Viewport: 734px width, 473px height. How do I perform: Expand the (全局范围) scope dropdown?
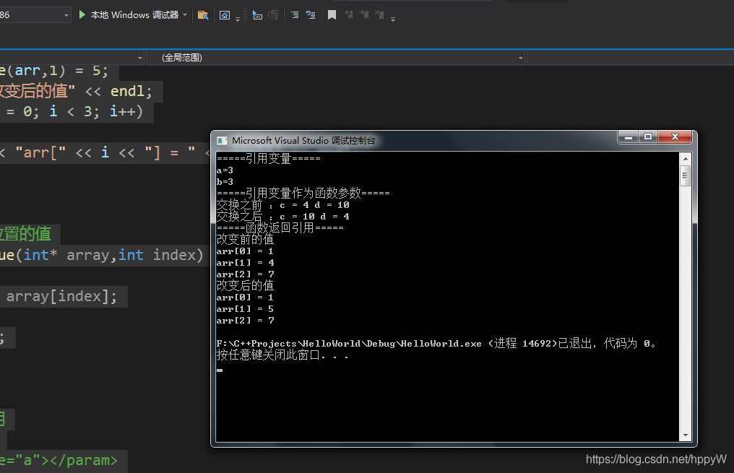[520, 58]
